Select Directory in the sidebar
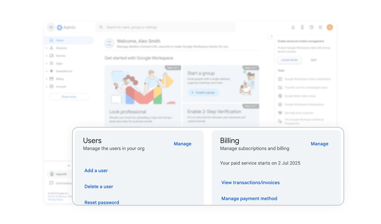The height and width of the screenshot is (224, 381). coord(61,48)
